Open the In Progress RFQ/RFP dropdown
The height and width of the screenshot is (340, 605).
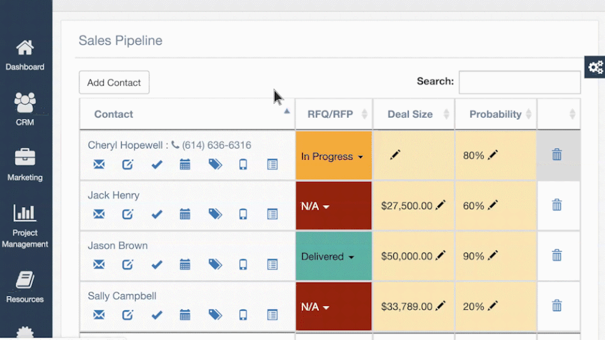[332, 157]
